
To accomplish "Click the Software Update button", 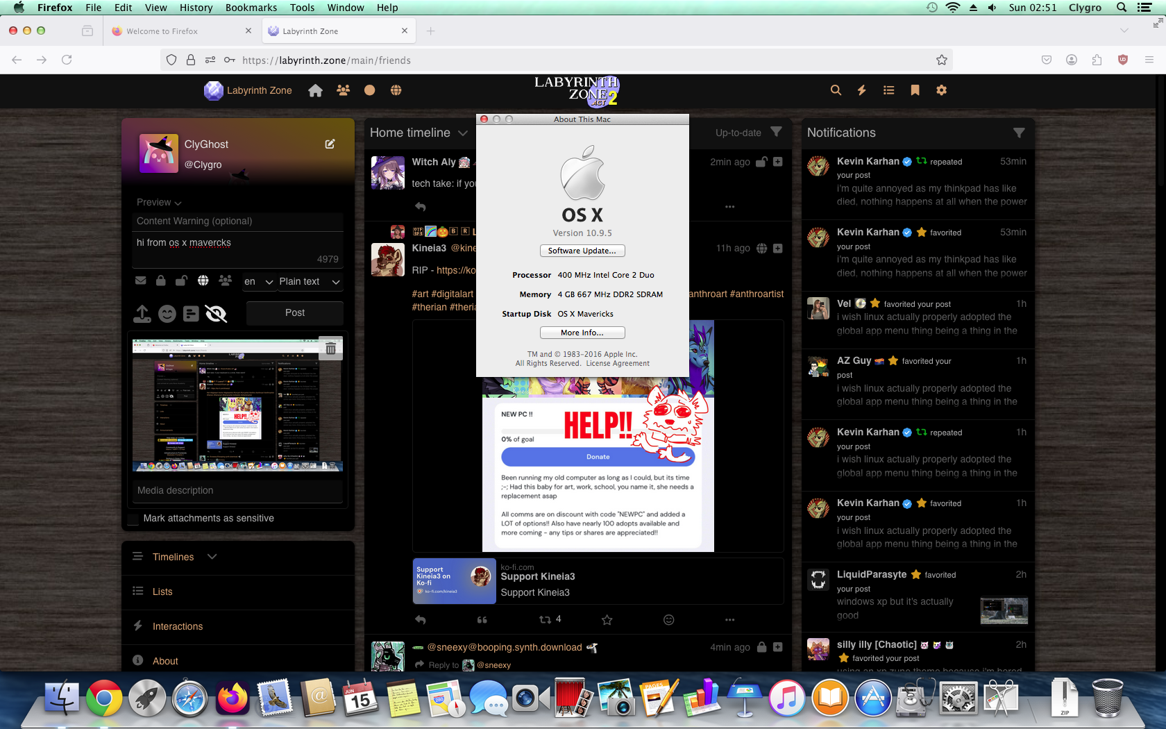I will 582,251.
